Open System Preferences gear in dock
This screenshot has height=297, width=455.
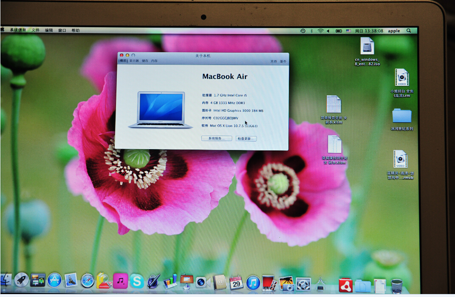pos(303,284)
